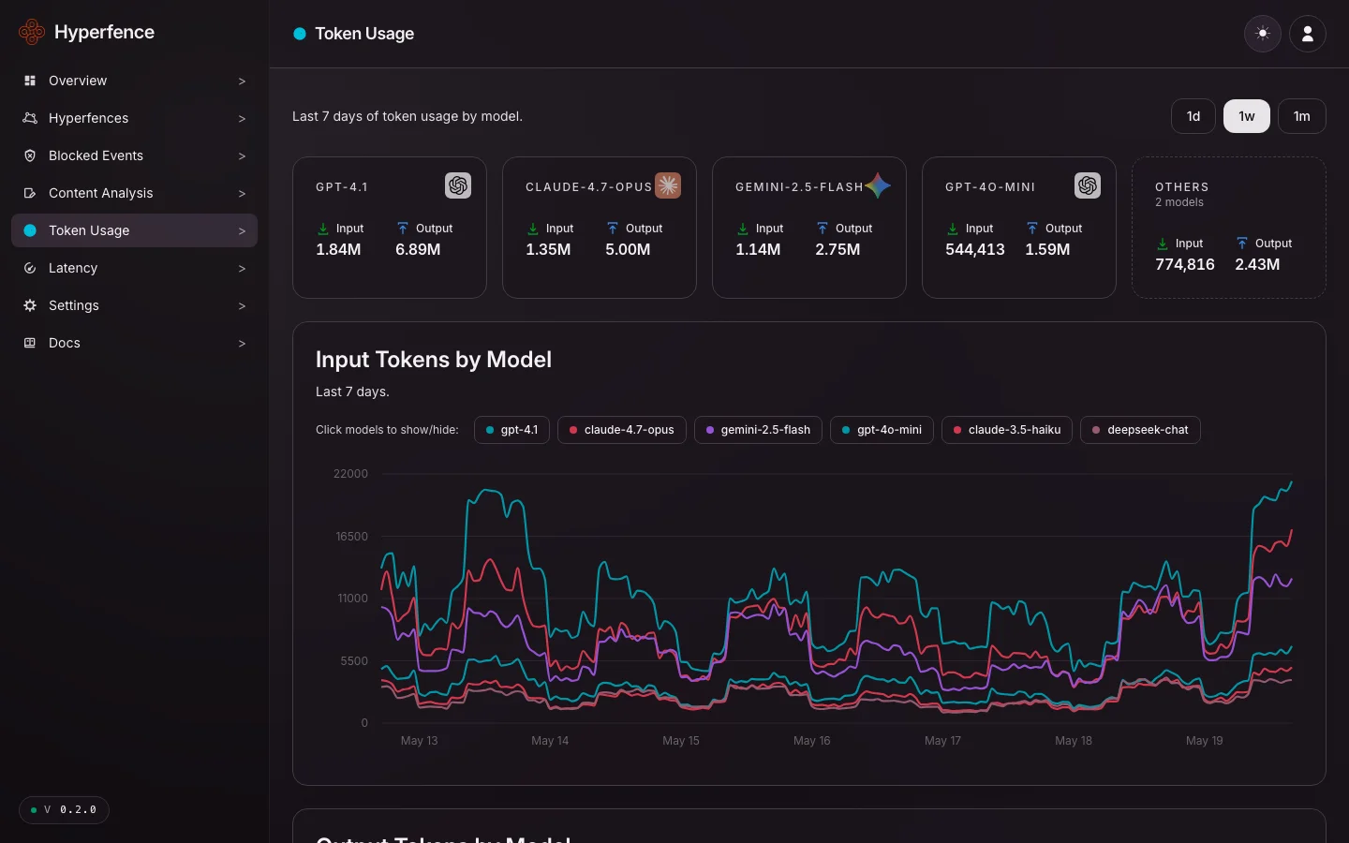Click the Token Usage blue dot icon in sidebar
Image resolution: width=1349 pixels, height=843 pixels.
[x=30, y=230]
